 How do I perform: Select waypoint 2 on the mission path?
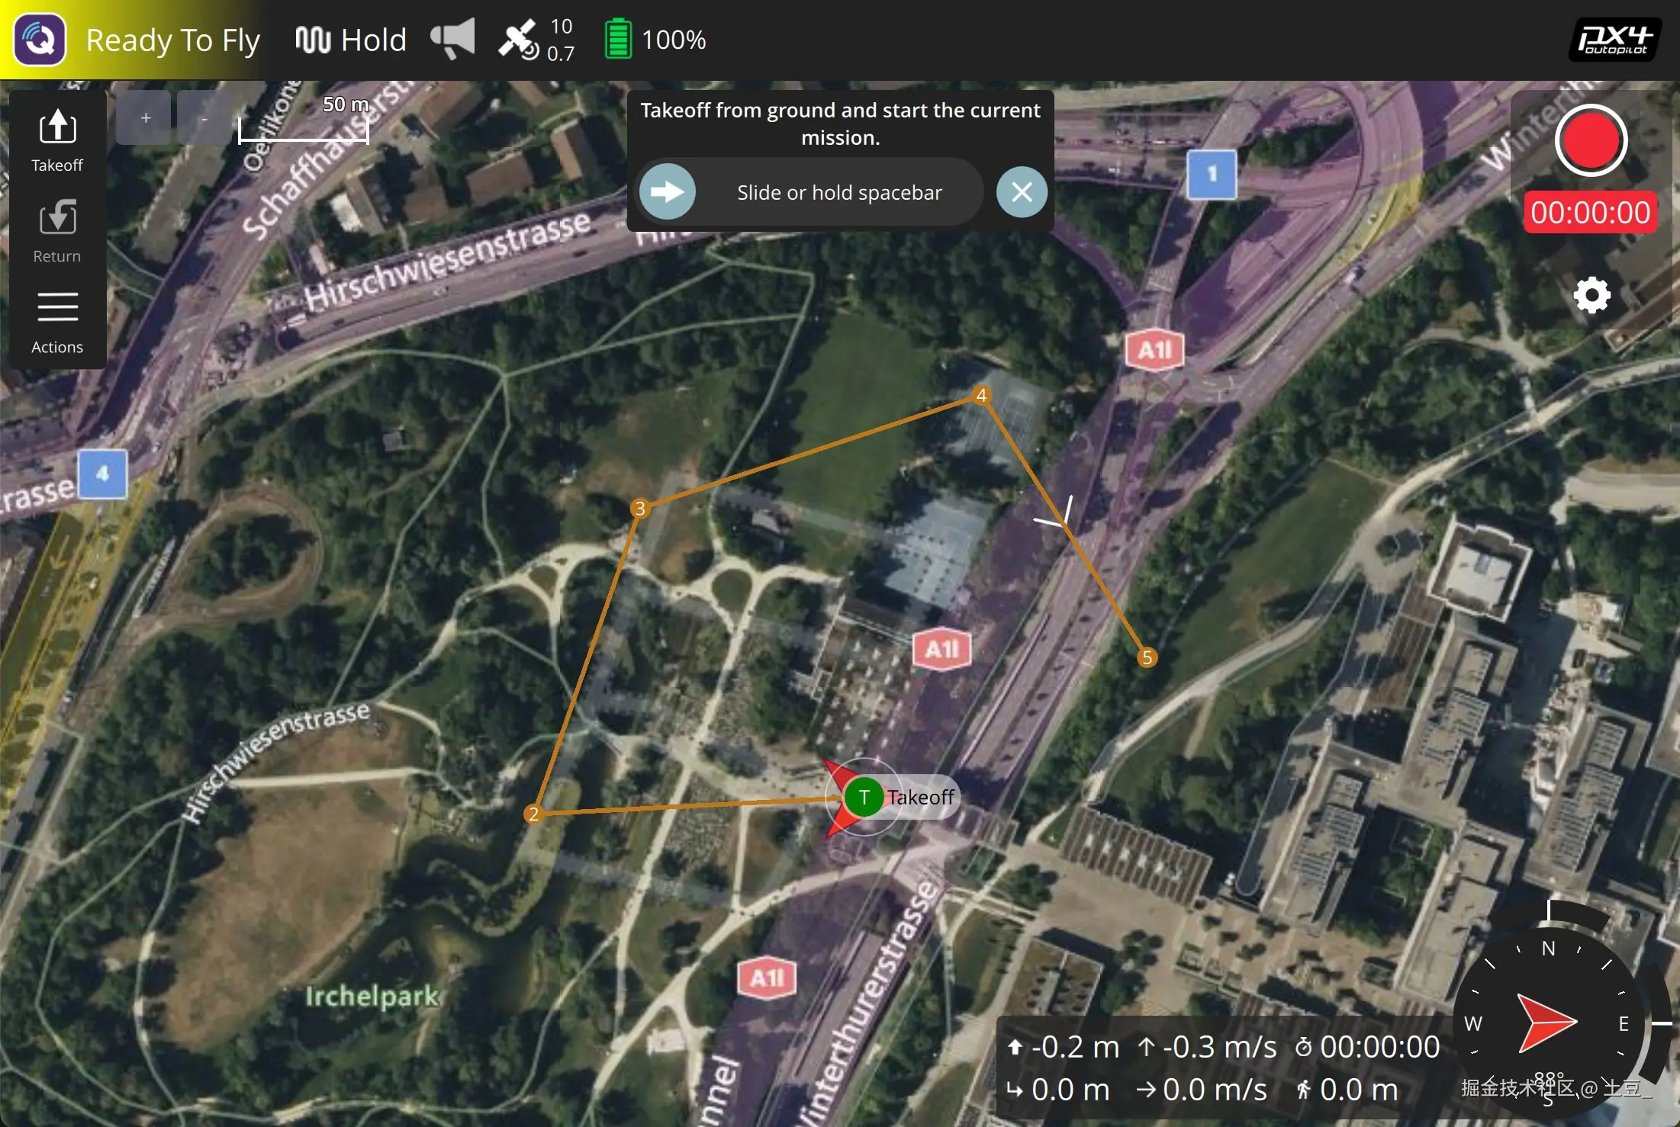point(533,814)
